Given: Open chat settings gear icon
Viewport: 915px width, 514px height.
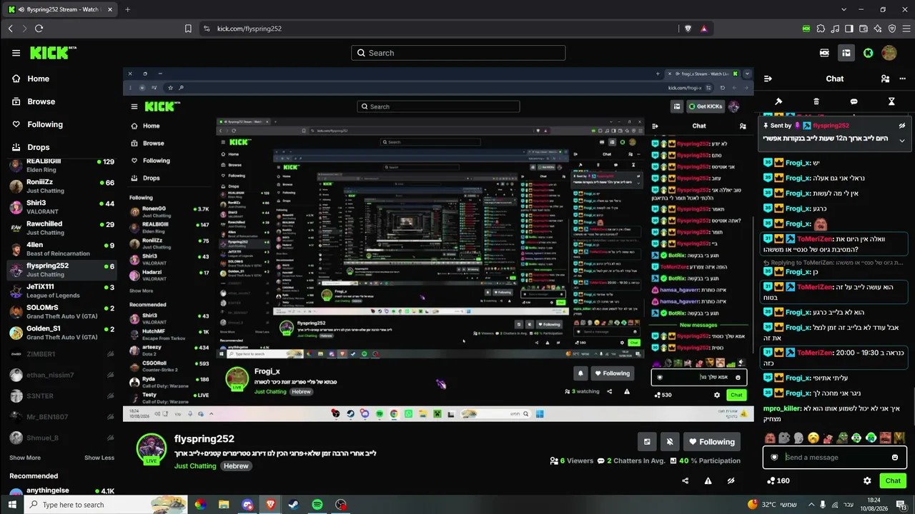Looking at the screenshot, I should pyautogui.click(x=867, y=481).
